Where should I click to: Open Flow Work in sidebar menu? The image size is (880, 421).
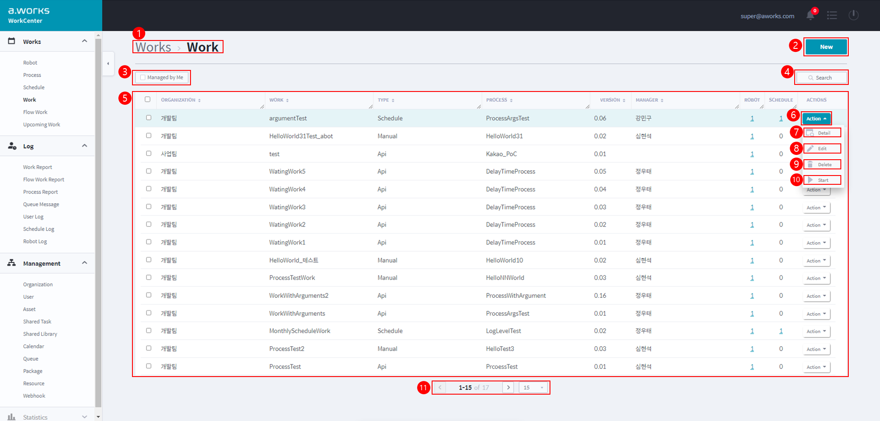(x=35, y=112)
